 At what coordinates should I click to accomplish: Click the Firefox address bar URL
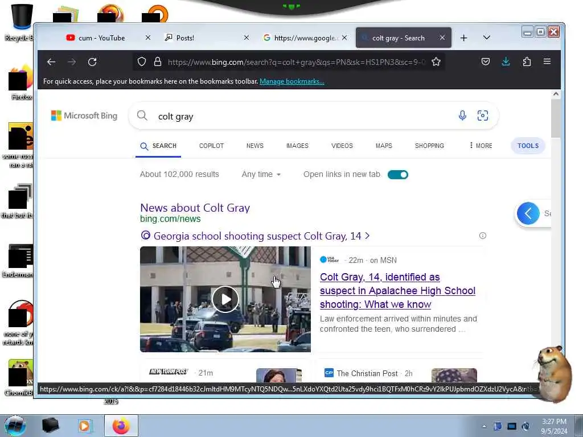[x=296, y=62]
